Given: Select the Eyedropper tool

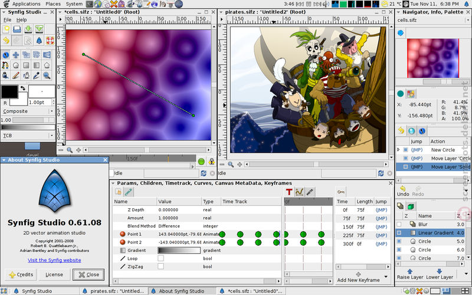Looking at the screenshot, I should (37, 76).
